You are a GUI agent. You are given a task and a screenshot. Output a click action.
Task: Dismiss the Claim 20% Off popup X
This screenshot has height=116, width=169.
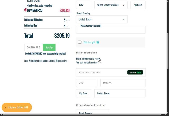[5, 107]
